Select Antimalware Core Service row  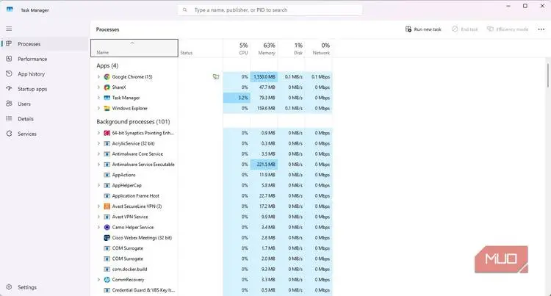[x=212, y=154]
